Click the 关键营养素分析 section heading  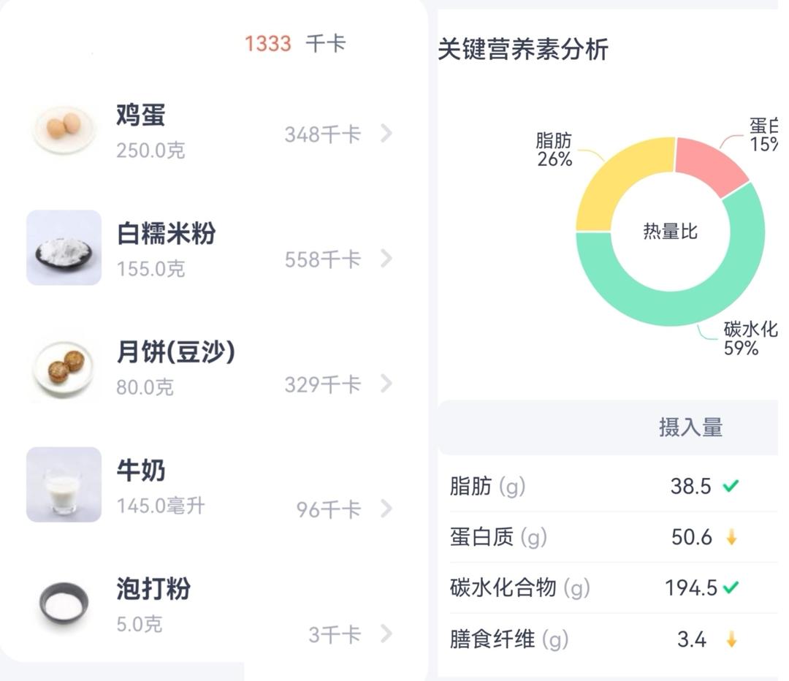pyautogui.click(x=523, y=50)
